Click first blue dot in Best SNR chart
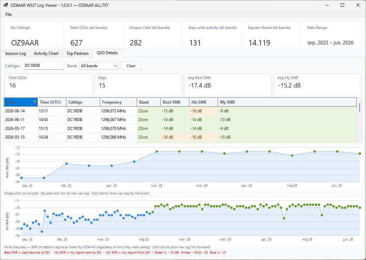 [22, 178]
